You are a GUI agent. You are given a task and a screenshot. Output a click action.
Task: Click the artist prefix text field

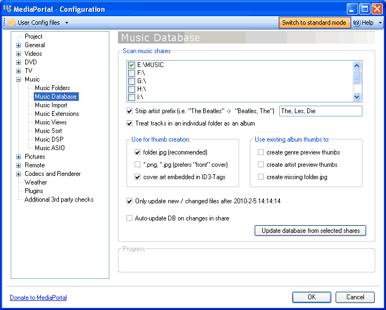click(x=321, y=111)
